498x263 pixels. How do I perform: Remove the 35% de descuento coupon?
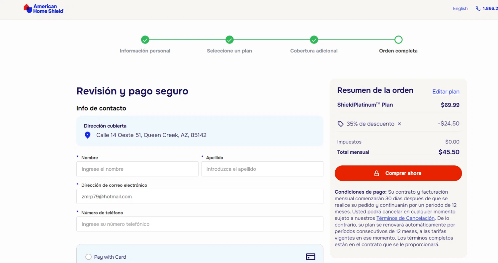click(399, 124)
